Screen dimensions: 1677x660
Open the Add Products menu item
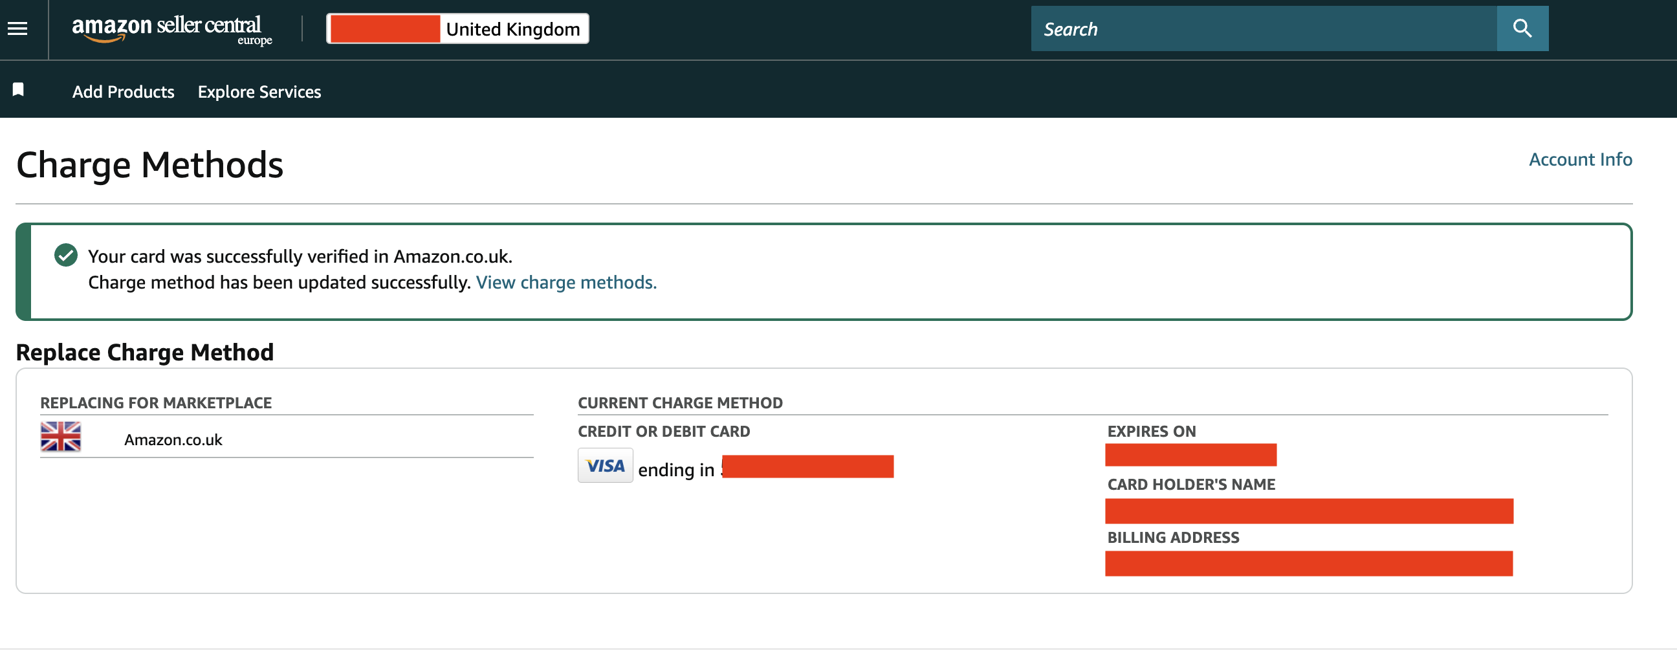123,92
